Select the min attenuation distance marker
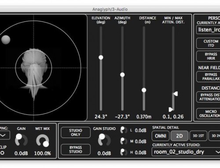Screen dimensions: 220x168 click(x=171, y=109)
